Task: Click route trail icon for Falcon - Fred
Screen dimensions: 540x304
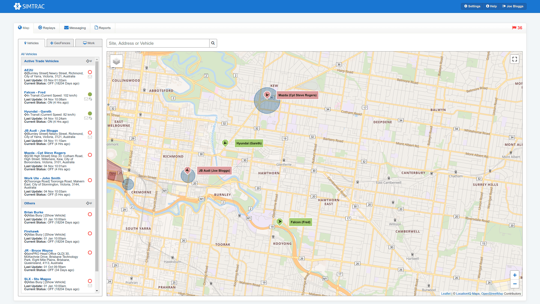Action: click(91, 99)
